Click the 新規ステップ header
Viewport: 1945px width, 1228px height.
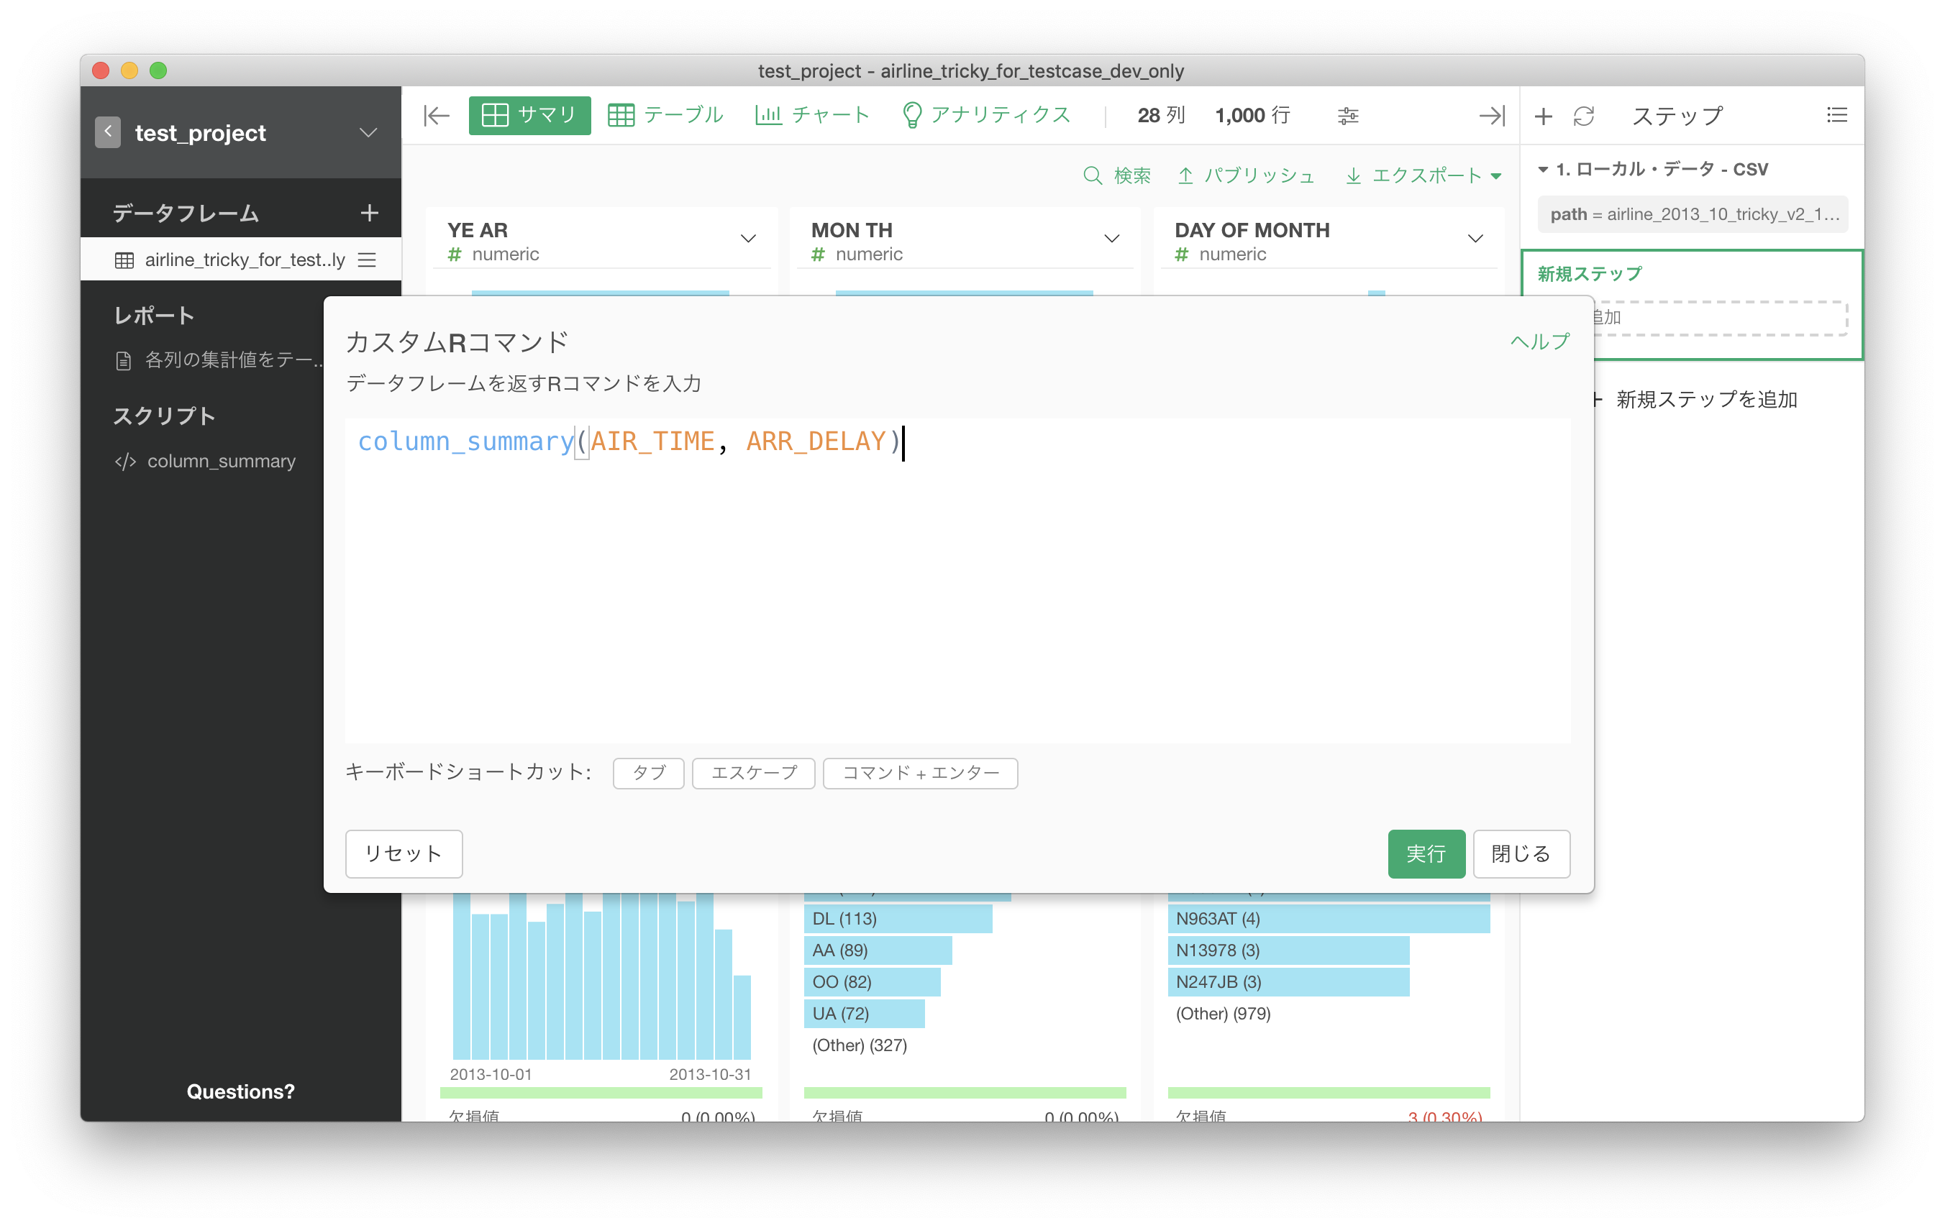[x=1589, y=274]
